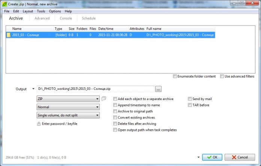The width and height of the screenshot is (261, 166).
Task: Check the Send by mail option
Action: click(x=190, y=99)
